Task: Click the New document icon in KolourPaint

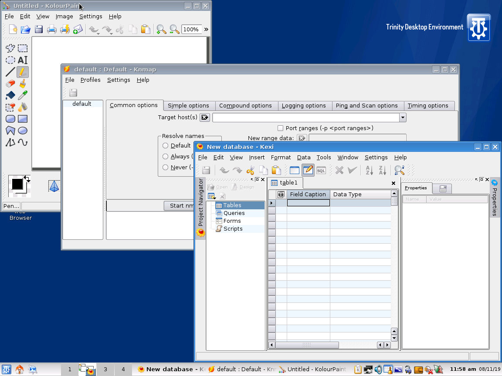Action: pos(13,30)
